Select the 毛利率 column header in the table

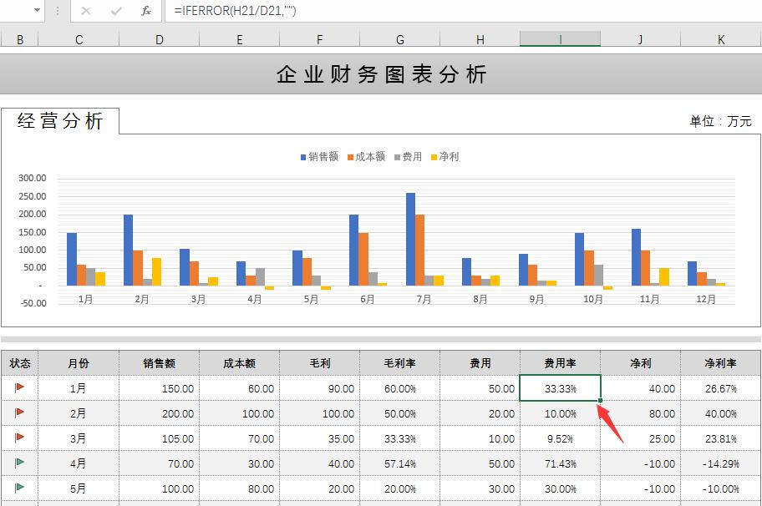[399, 363]
